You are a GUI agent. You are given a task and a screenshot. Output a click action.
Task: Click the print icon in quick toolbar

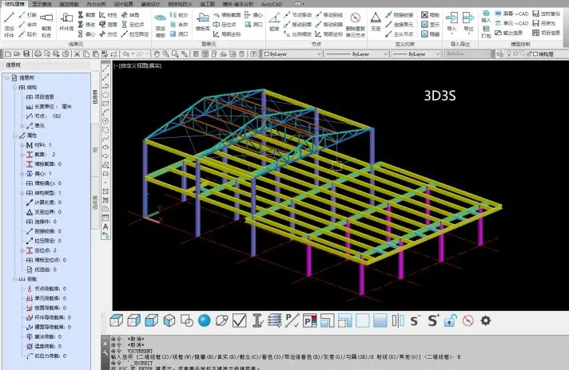pyautogui.click(x=38, y=54)
